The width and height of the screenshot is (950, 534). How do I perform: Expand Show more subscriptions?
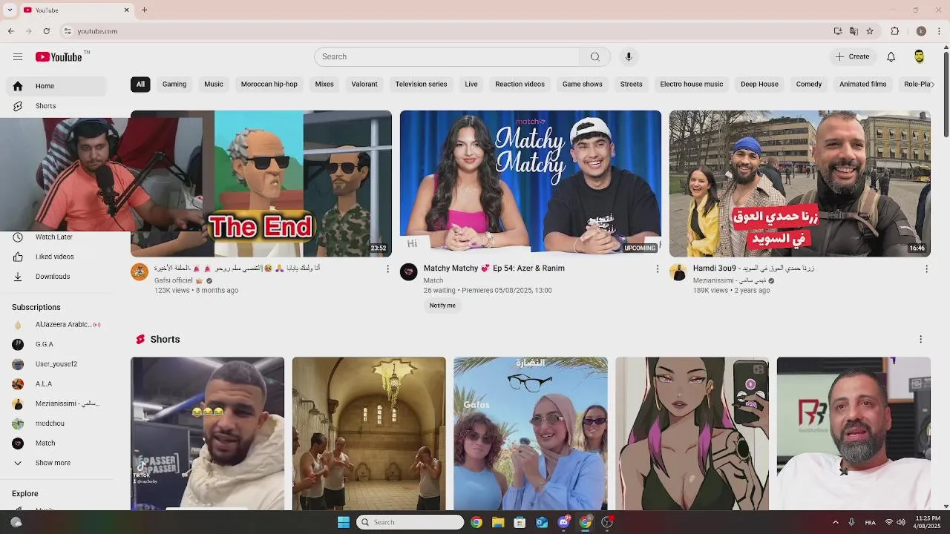tap(56, 463)
